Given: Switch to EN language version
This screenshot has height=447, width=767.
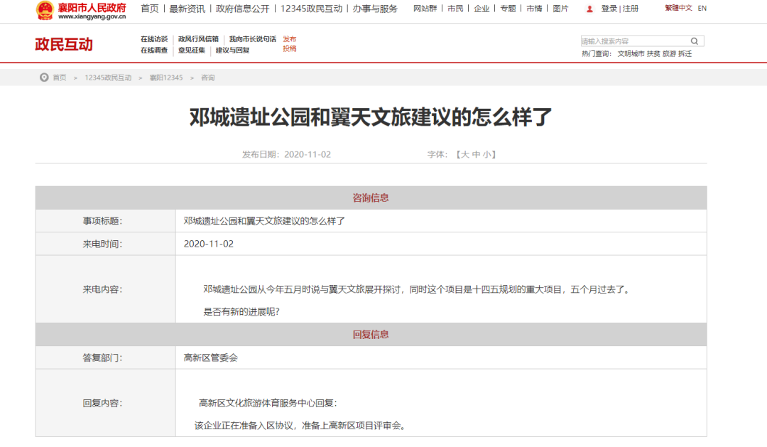Looking at the screenshot, I should tap(702, 9).
